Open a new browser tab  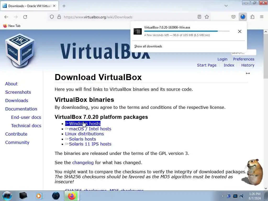coord(64,6)
